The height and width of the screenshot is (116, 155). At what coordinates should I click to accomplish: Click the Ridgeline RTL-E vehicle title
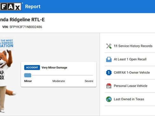pos(22,20)
